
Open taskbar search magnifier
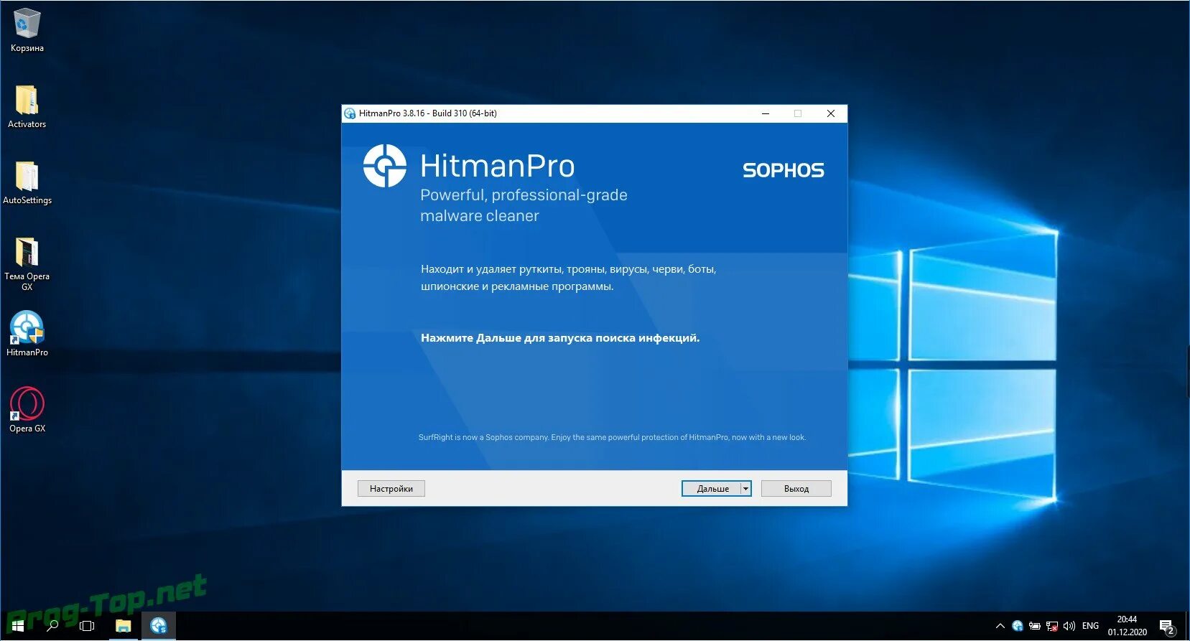(52, 626)
